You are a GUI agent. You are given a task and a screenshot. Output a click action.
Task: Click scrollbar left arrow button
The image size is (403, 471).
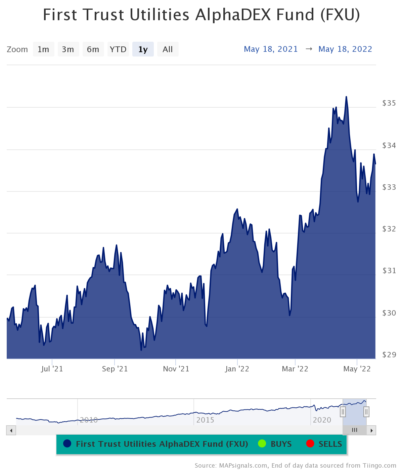click(x=11, y=430)
